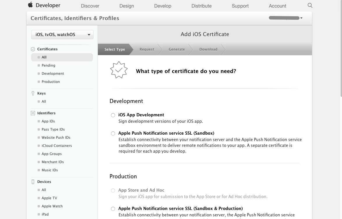Click the Select Type step tab
The image size is (342, 219).
coord(114,49)
